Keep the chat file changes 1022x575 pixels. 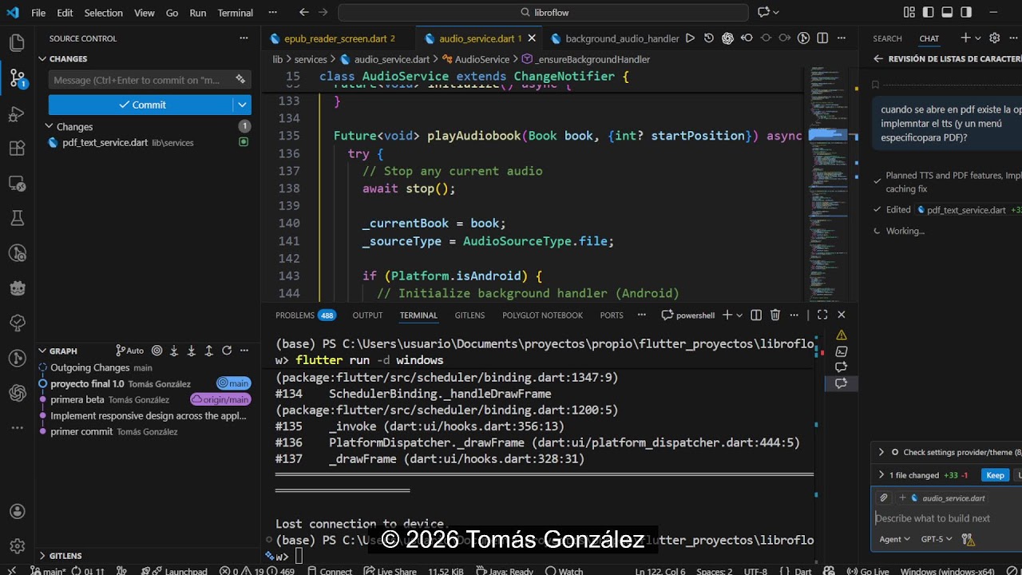pyautogui.click(x=995, y=475)
